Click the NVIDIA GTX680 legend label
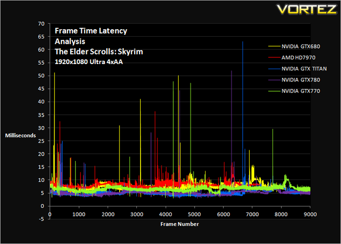Screen dimensions: 341x244 pyautogui.click(x=301, y=47)
